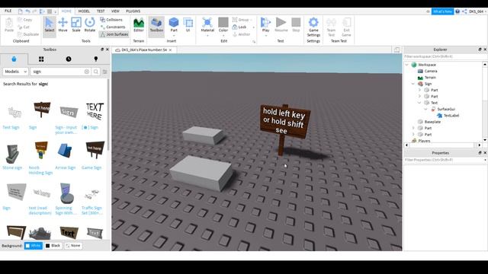Open Game Settings

[x=313, y=27]
